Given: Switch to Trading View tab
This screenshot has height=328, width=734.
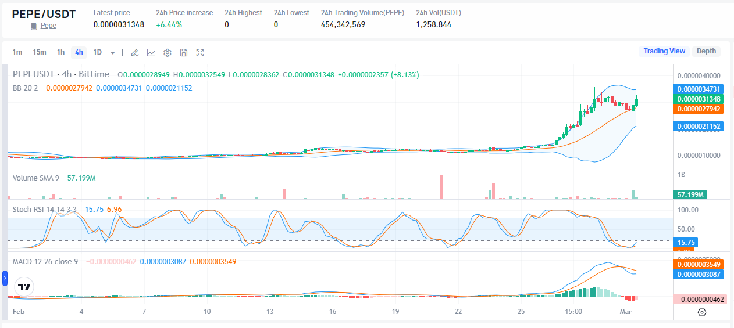Looking at the screenshot, I should 664,51.
